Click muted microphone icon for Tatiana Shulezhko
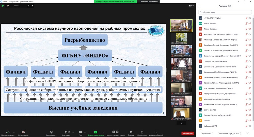 pos(246,29)
